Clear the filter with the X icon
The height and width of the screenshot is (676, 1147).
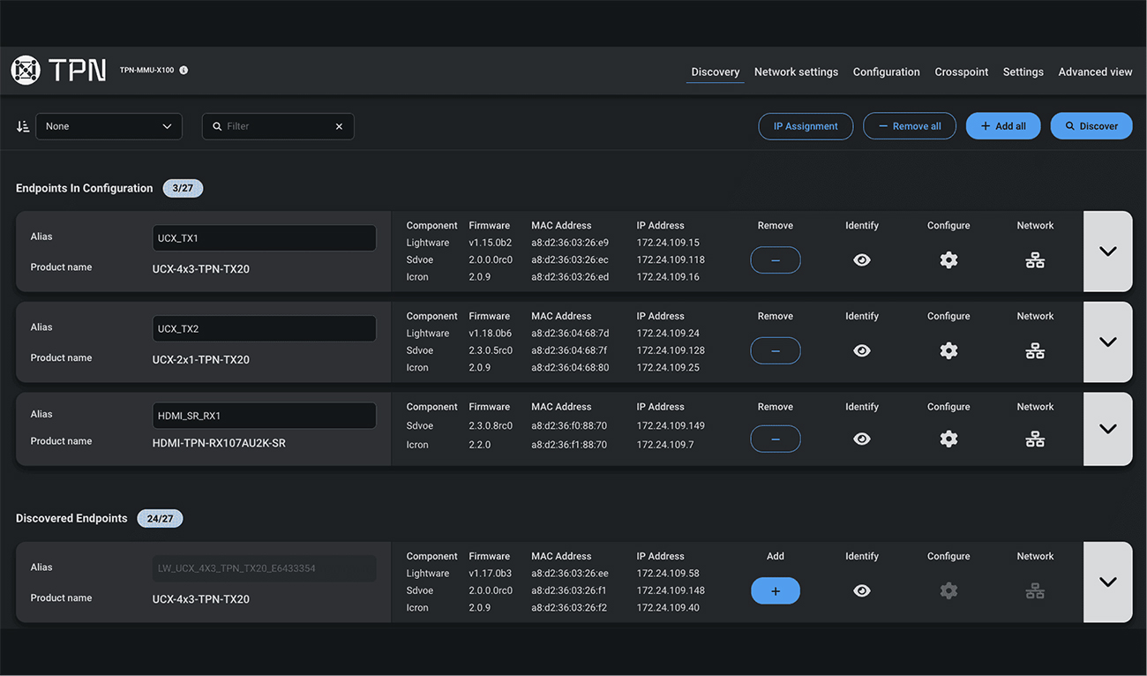pyautogui.click(x=339, y=126)
